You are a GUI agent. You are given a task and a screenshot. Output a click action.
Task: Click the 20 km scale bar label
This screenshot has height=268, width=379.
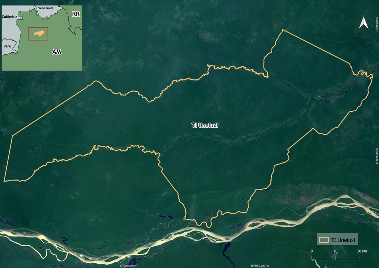[x=362, y=251]
